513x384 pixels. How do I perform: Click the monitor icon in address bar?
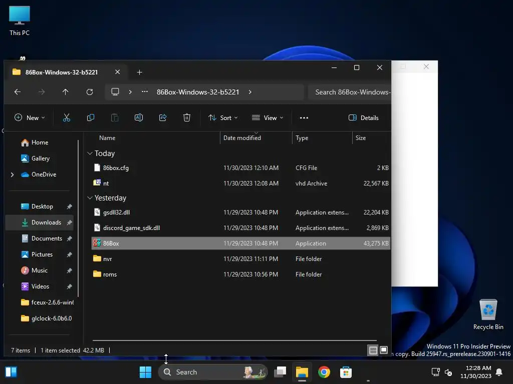[x=115, y=92]
